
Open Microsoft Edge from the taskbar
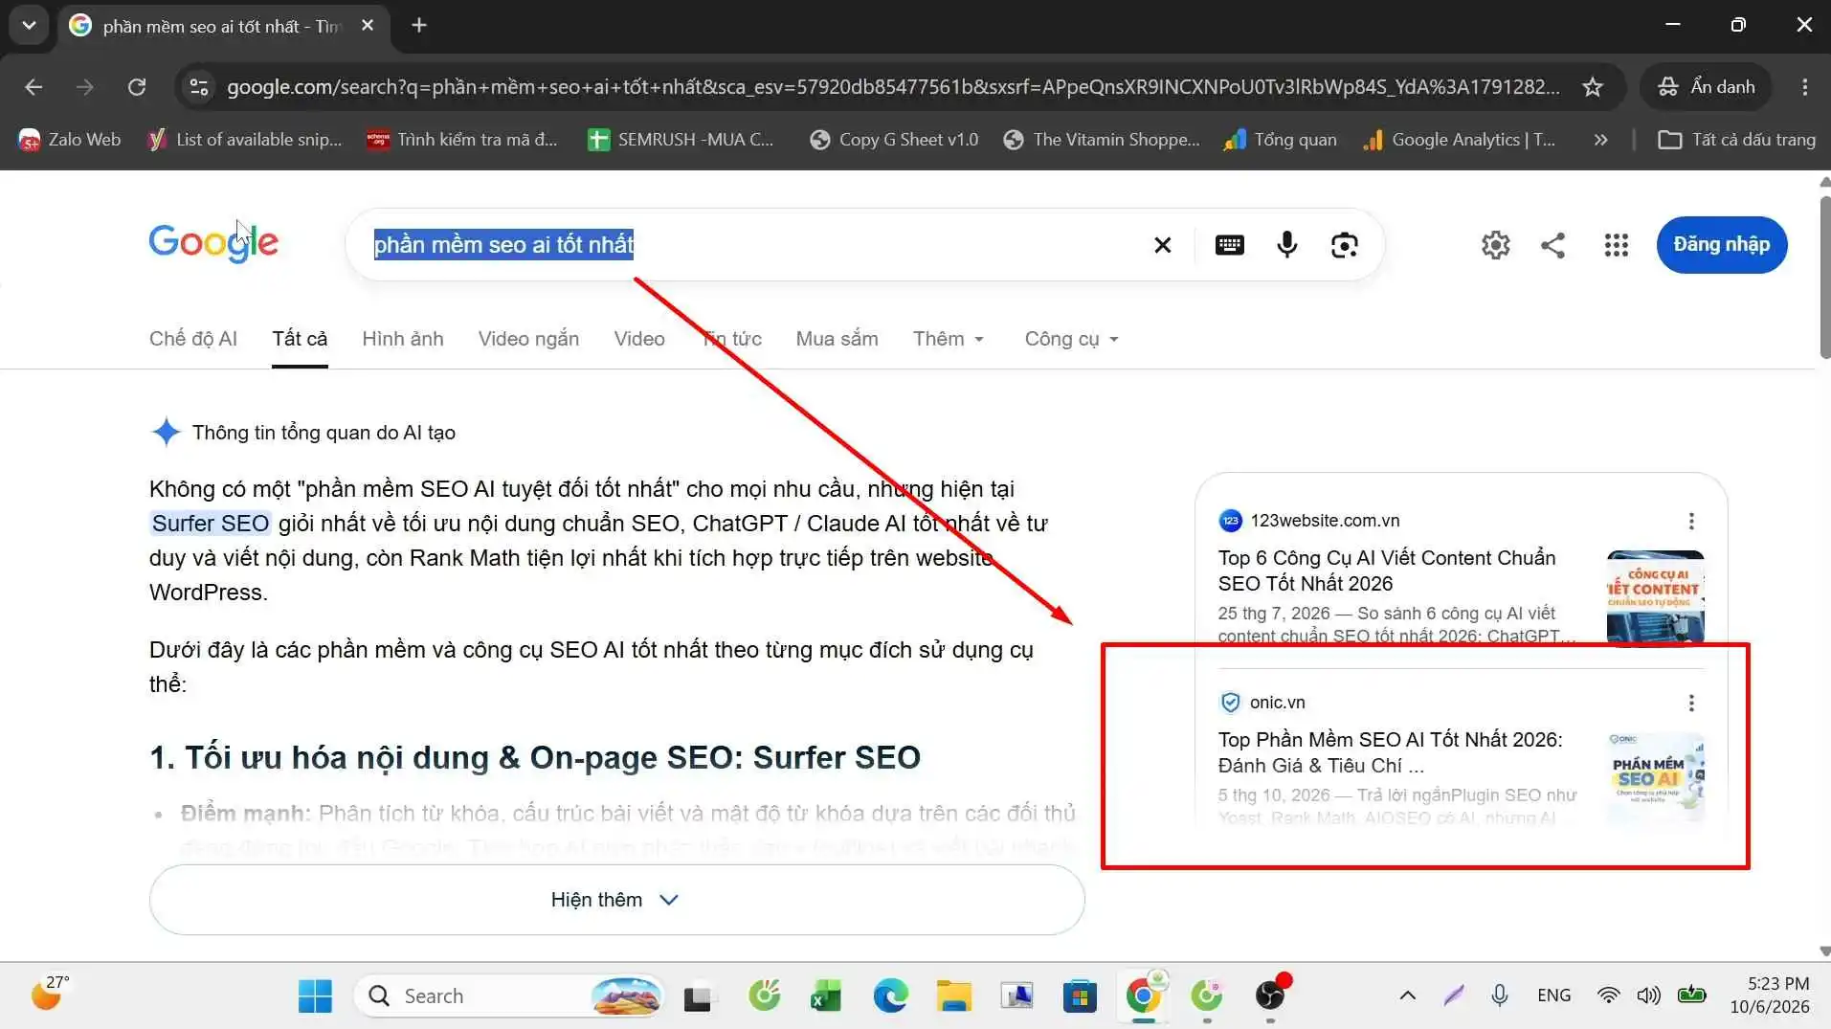tap(890, 996)
